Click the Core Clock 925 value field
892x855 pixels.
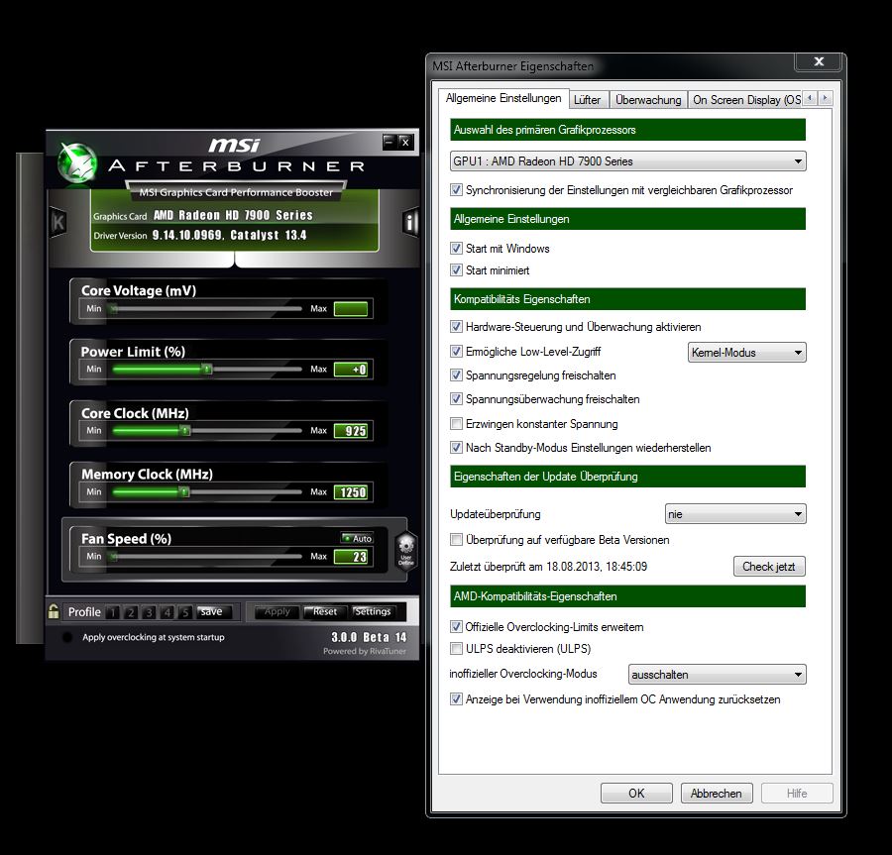click(351, 431)
